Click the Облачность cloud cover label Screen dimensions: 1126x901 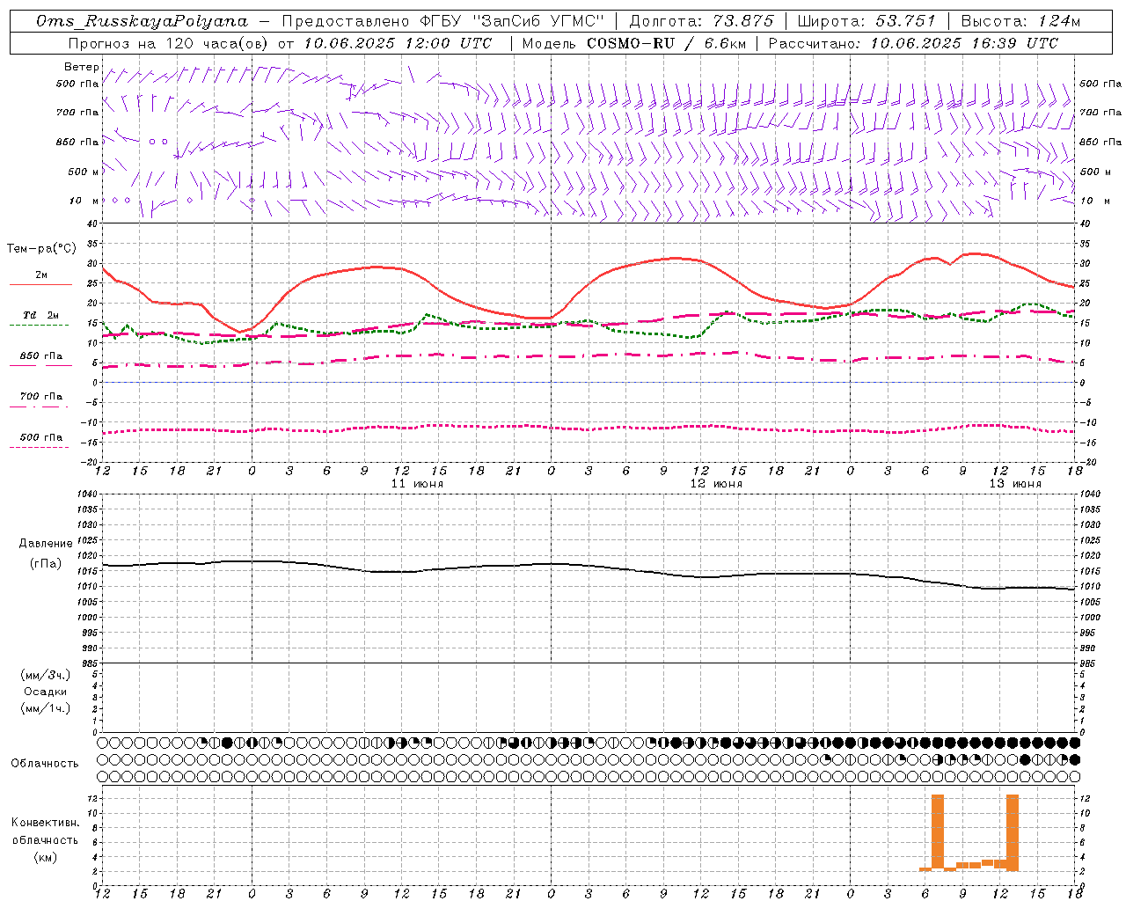tap(45, 764)
